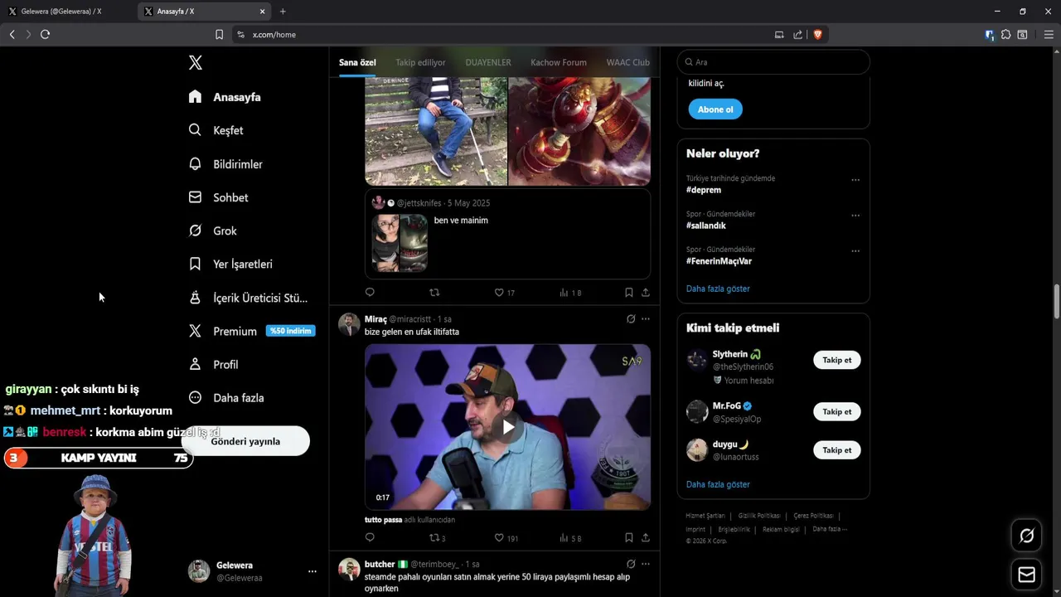Reply to Miraç's post
The height and width of the screenshot is (597, 1061).
(370, 537)
